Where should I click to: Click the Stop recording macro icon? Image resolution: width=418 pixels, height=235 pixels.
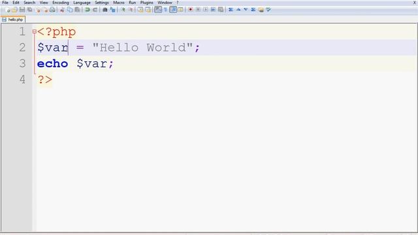198,10
